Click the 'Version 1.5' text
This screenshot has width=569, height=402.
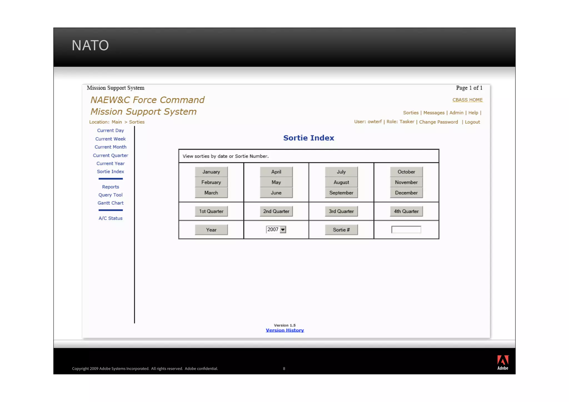pos(285,325)
